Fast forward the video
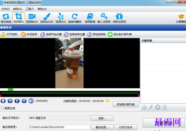This screenshot has height=131, width=186. pyautogui.click(x=24, y=101)
